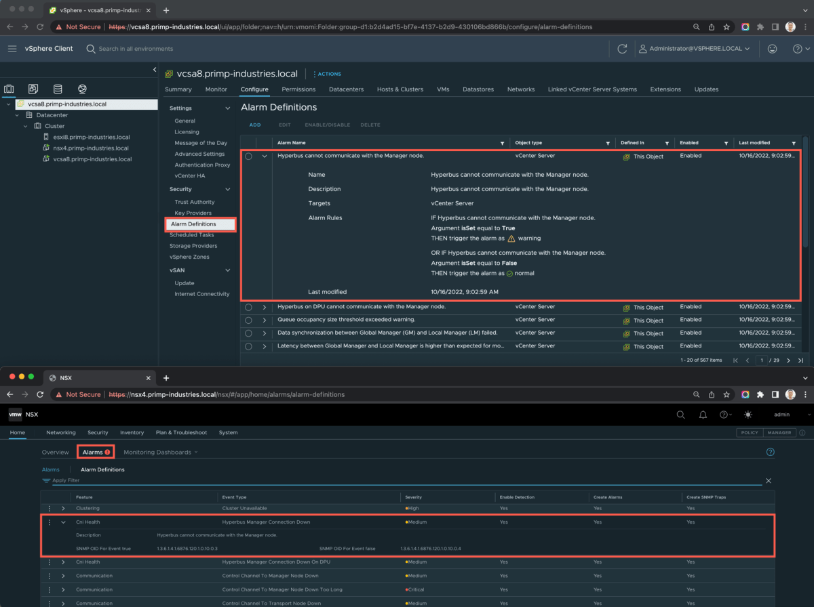Select the Hyperbus on DPU alarm radio button

(248, 307)
